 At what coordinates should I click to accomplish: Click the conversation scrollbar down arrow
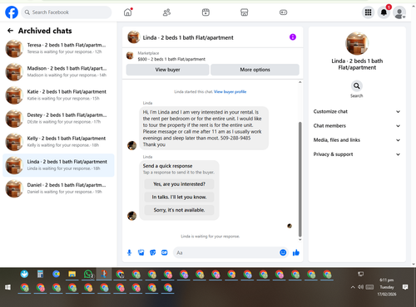(300, 240)
